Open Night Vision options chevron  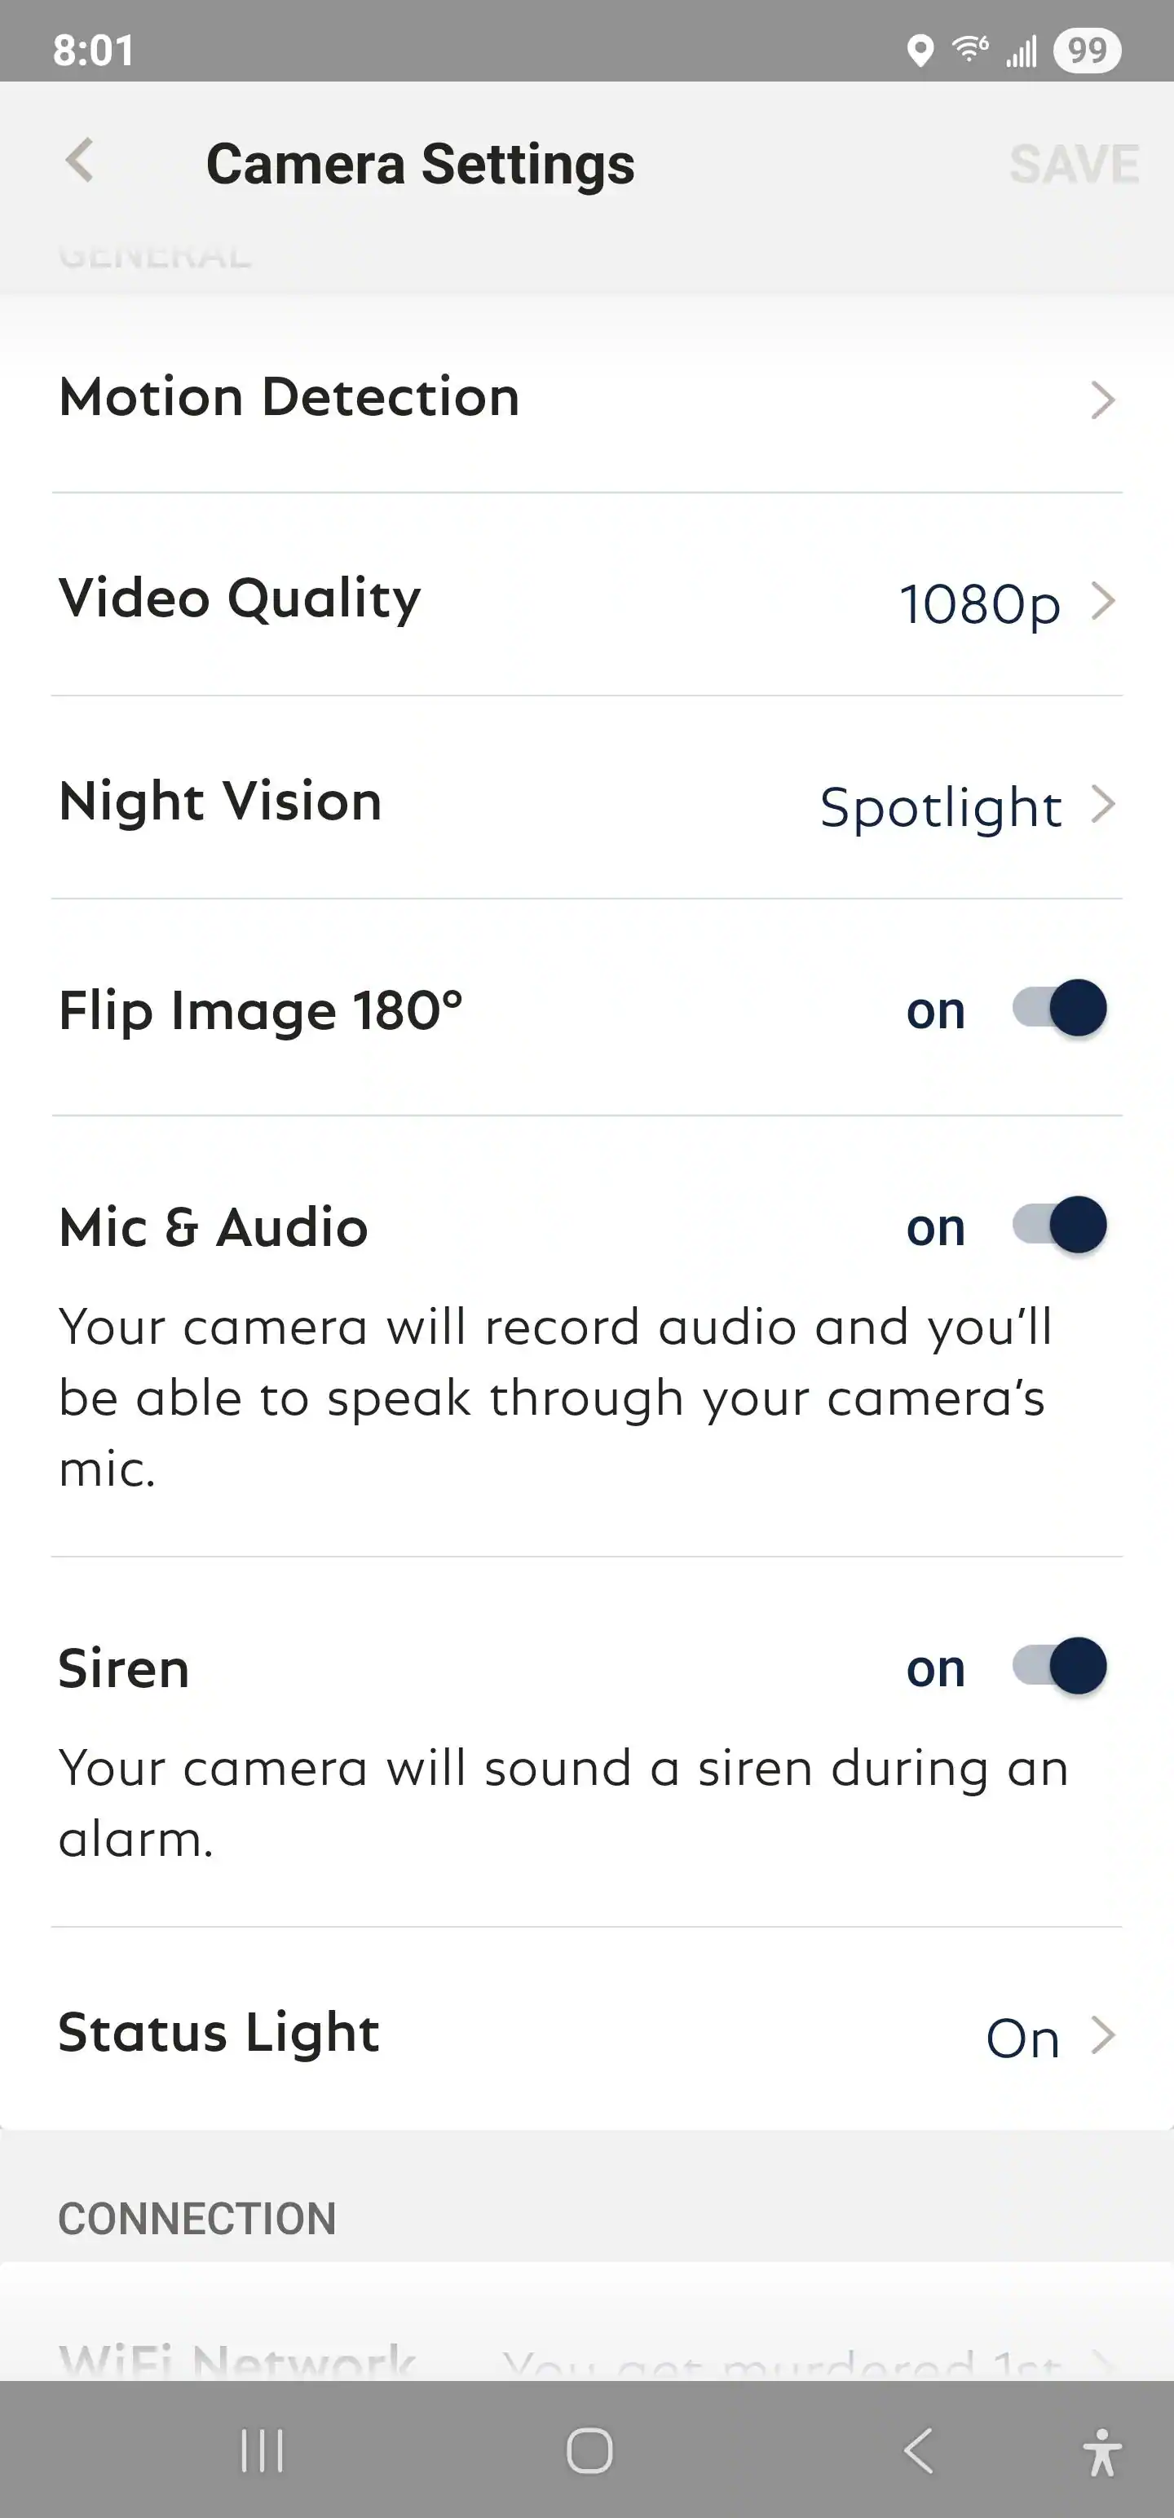[1102, 805]
